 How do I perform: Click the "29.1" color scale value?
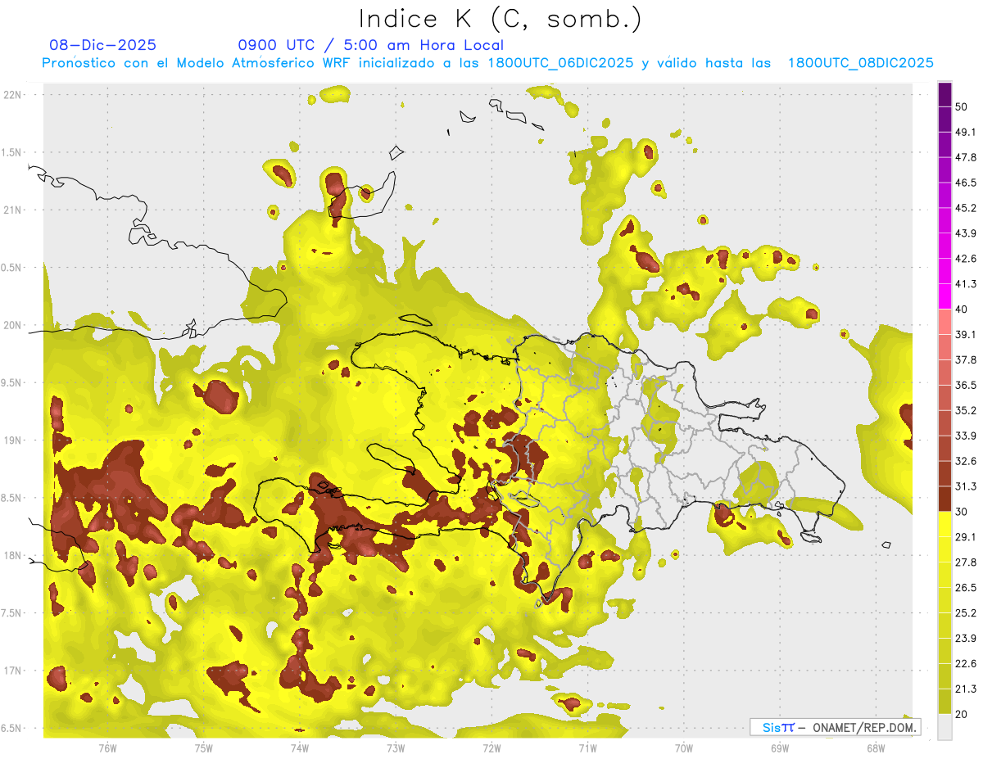coord(965,537)
